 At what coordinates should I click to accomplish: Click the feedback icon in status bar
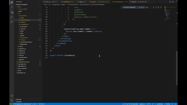(x=172, y=104)
